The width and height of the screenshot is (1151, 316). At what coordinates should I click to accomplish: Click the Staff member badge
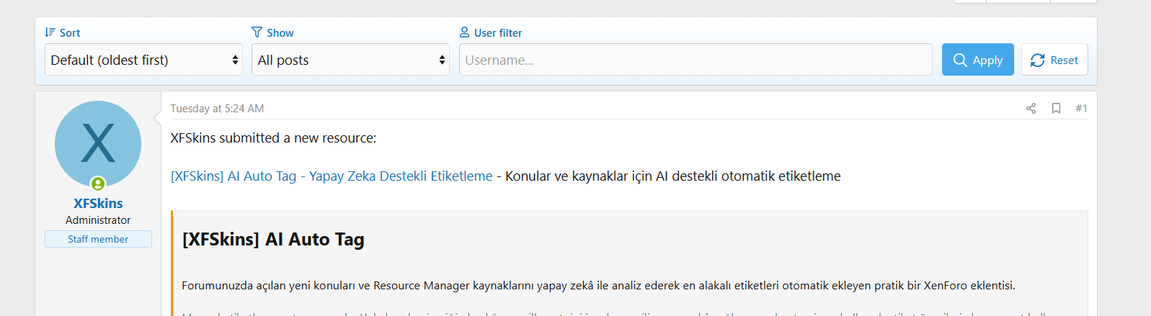point(98,239)
